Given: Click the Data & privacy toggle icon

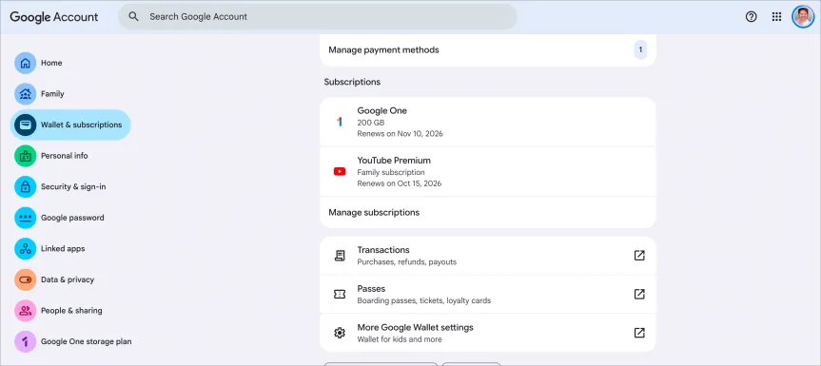Looking at the screenshot, I should point(25,279).
